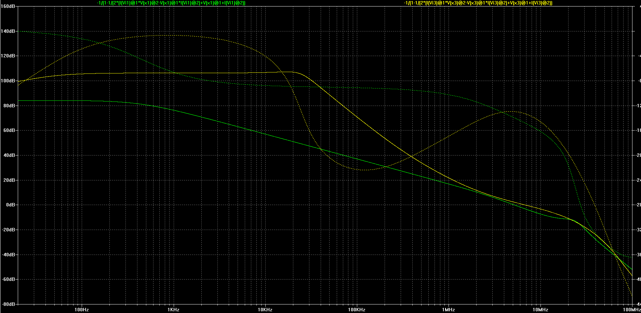
Task: Click the 40dB magnitude axis label
Action: point(9,155)
